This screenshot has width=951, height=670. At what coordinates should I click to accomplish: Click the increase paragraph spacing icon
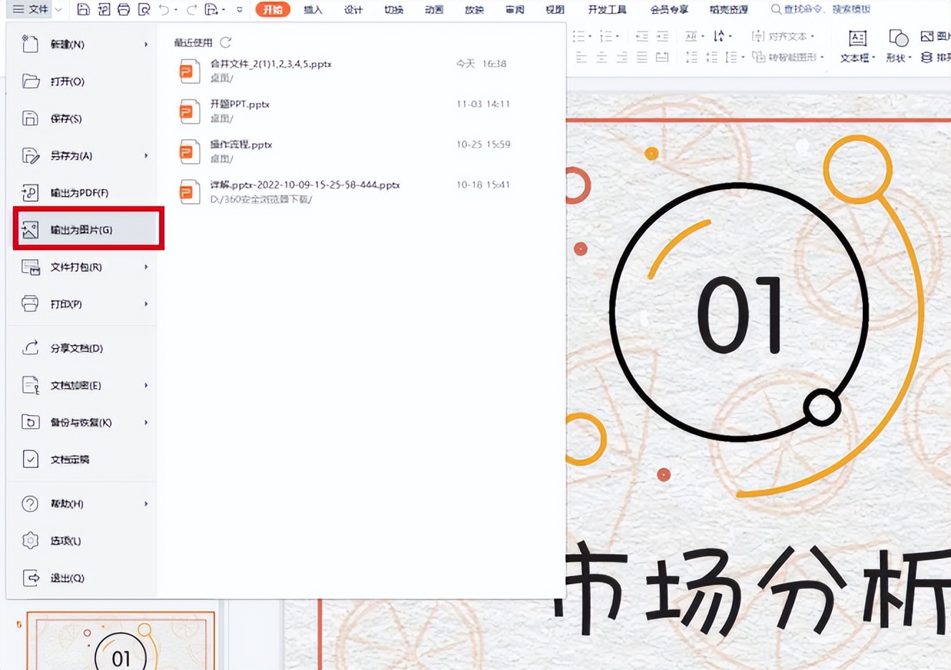tap(691, 57)
